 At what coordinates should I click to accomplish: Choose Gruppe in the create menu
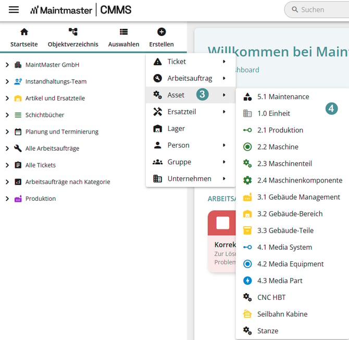click(191, 162)
